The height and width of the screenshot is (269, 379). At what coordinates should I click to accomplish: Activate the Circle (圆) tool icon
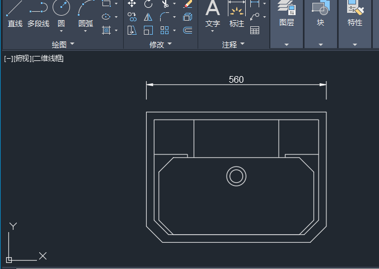(61, 8)
